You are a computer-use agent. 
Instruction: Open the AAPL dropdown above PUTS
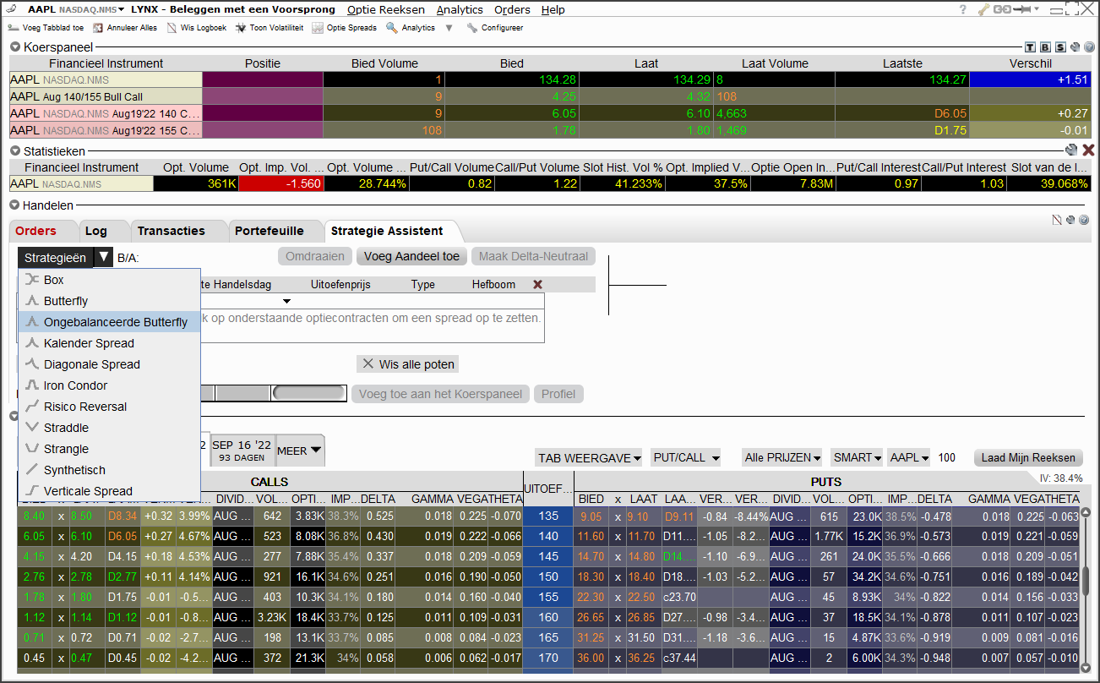click(x=909, y=457)
